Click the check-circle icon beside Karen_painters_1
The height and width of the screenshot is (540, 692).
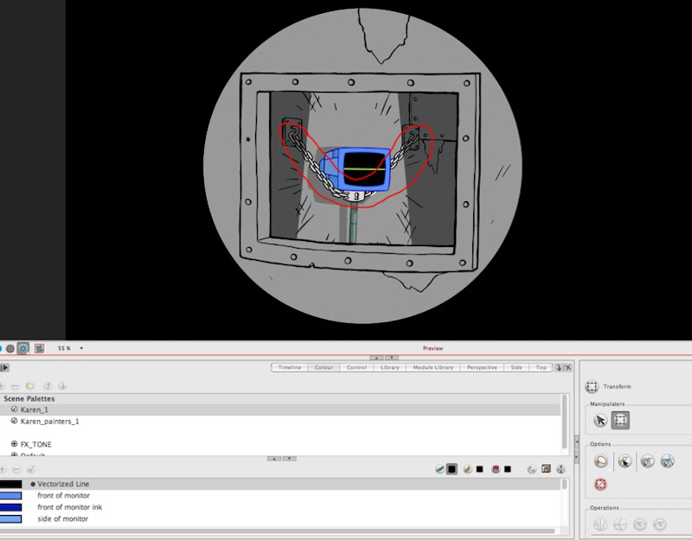coord(14,421)
